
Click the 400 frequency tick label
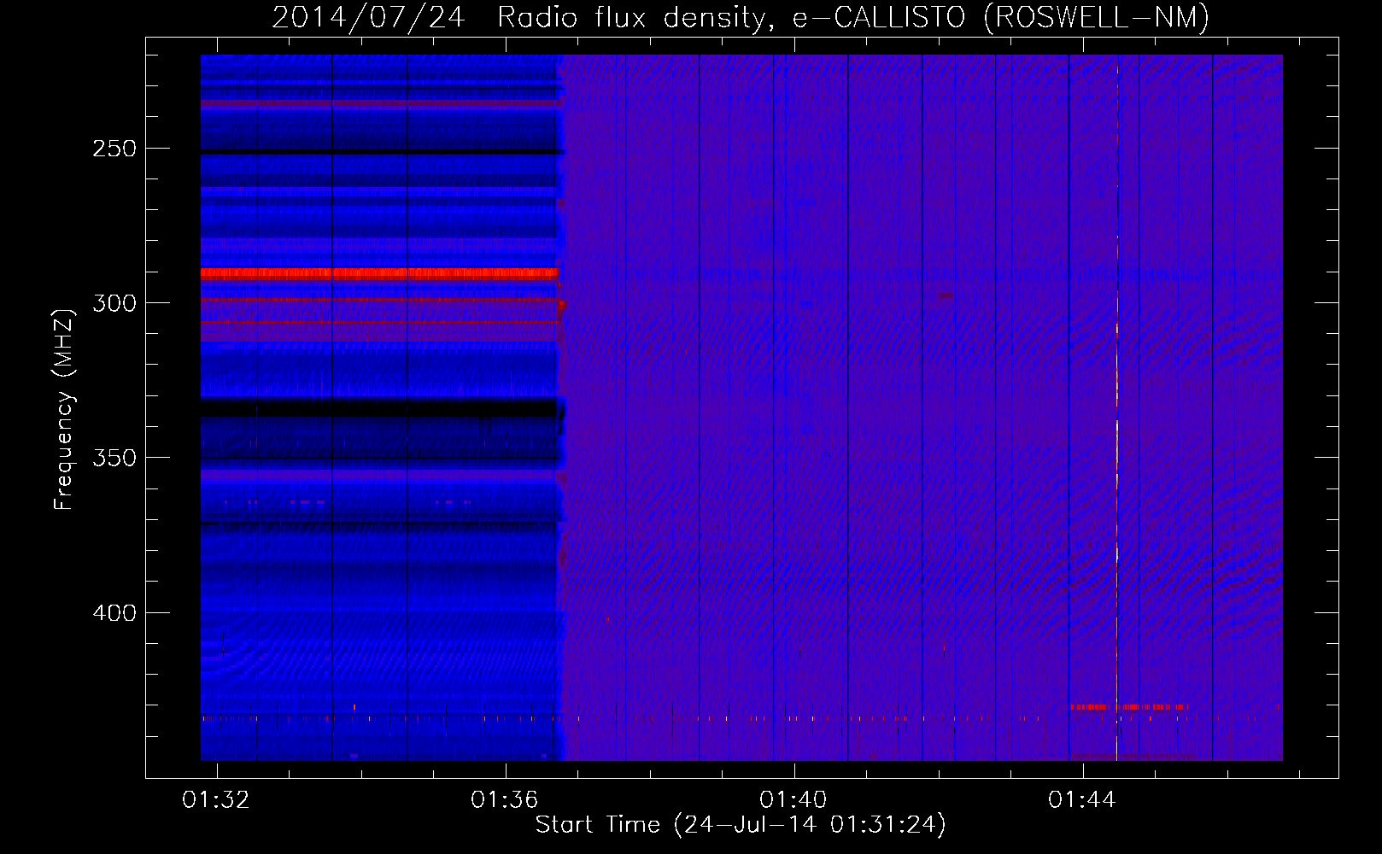click(x=114, y=613)
